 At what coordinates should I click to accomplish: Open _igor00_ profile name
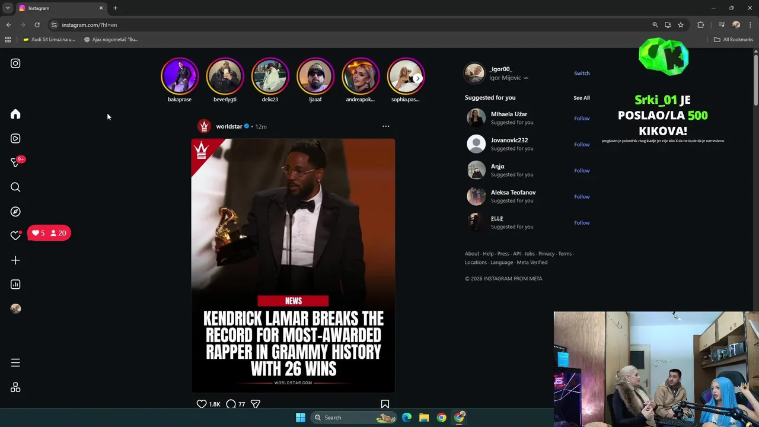(501, 69)
